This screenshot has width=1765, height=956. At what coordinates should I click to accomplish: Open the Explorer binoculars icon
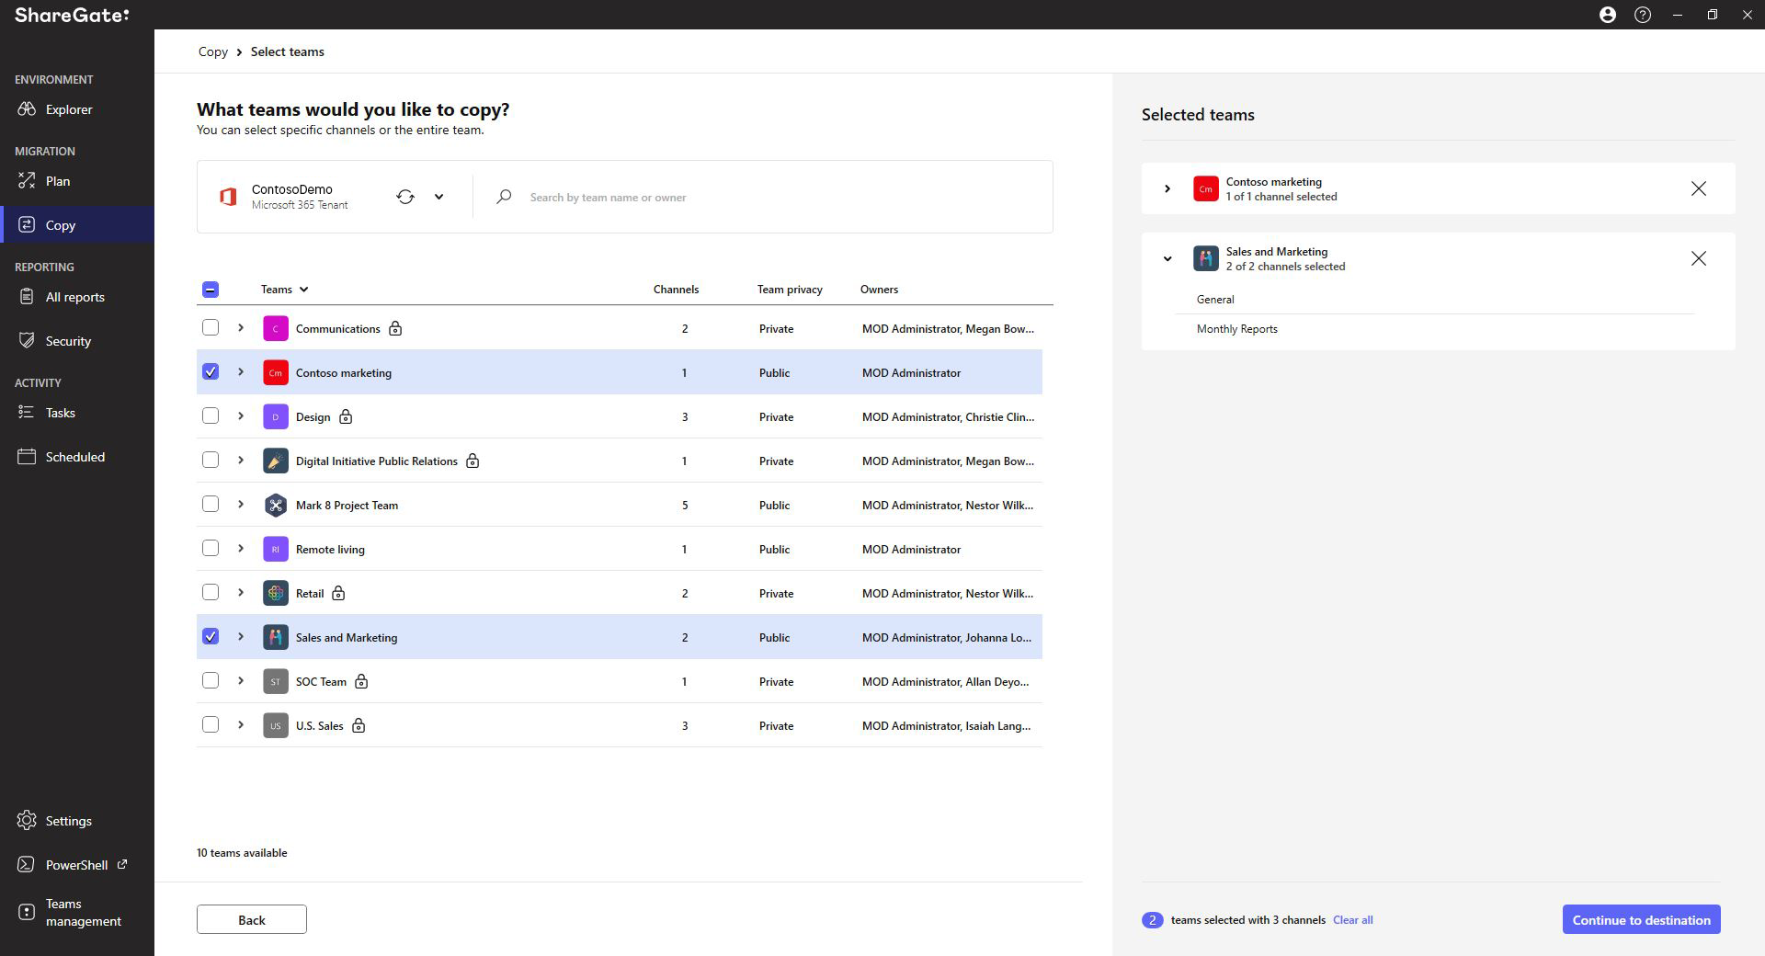[27, 109]
